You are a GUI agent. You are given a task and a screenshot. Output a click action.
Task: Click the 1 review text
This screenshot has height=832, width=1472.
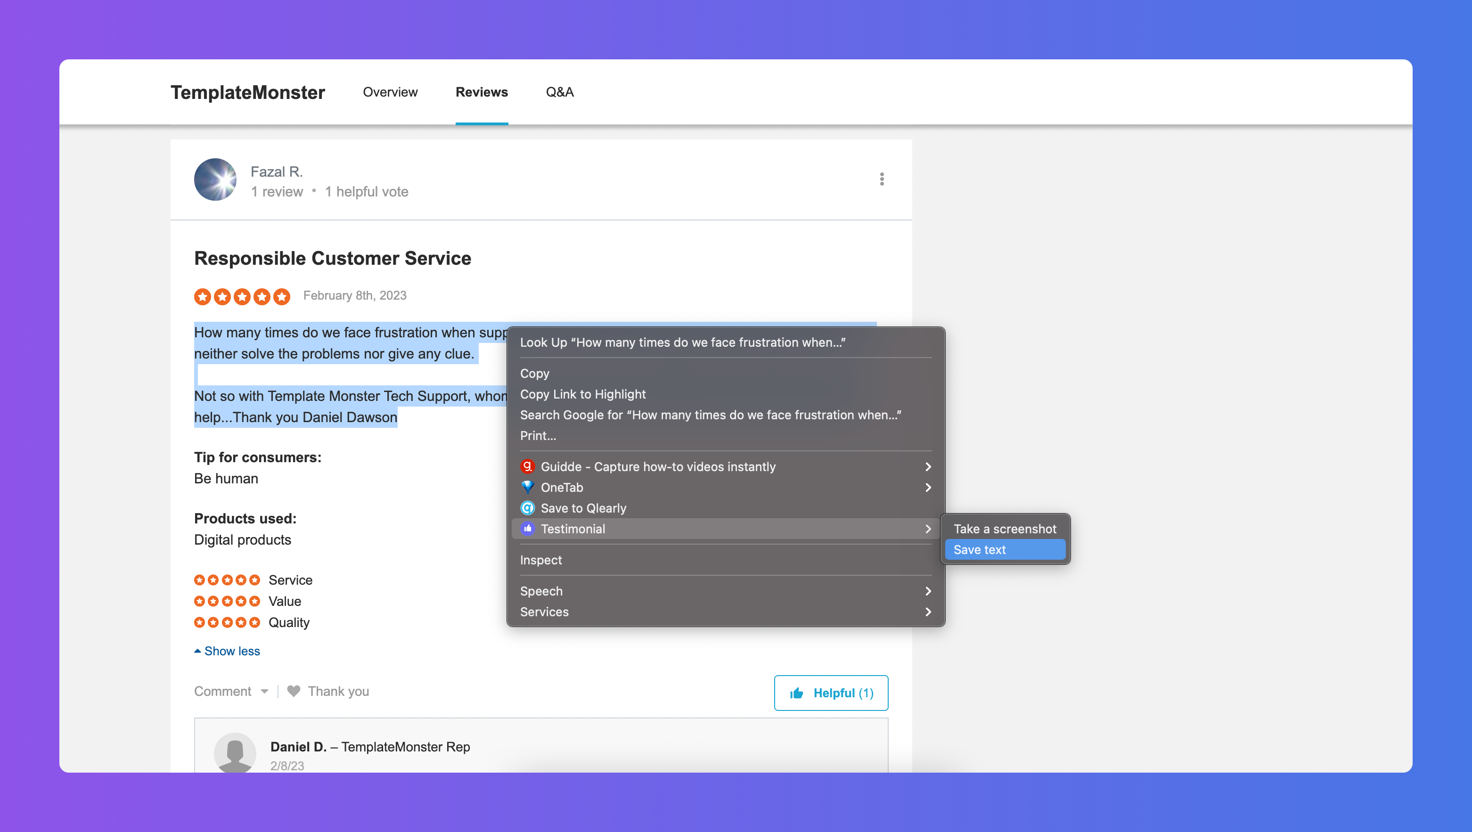277,191
